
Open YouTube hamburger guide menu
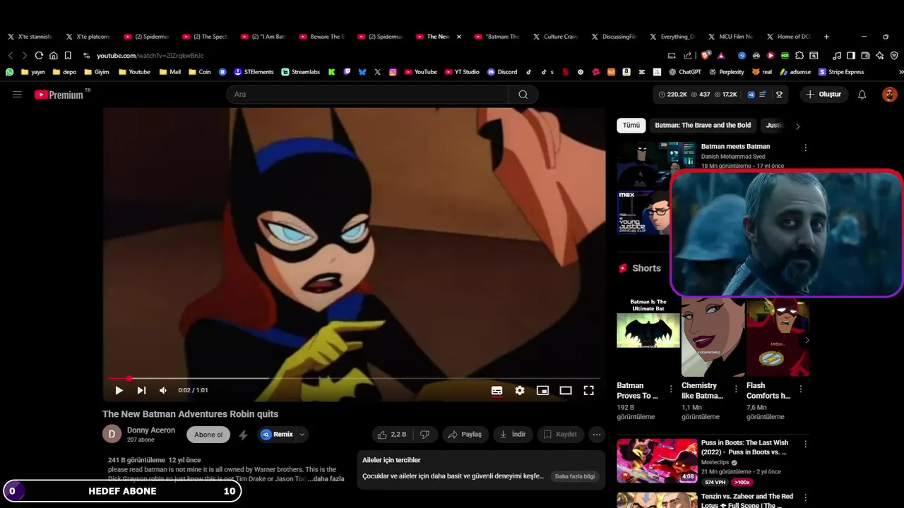(17, 95)
